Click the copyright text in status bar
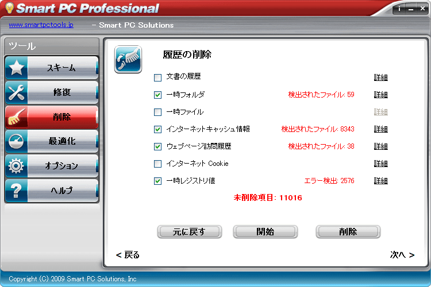 pyautogui.click(x=72, y=279)
